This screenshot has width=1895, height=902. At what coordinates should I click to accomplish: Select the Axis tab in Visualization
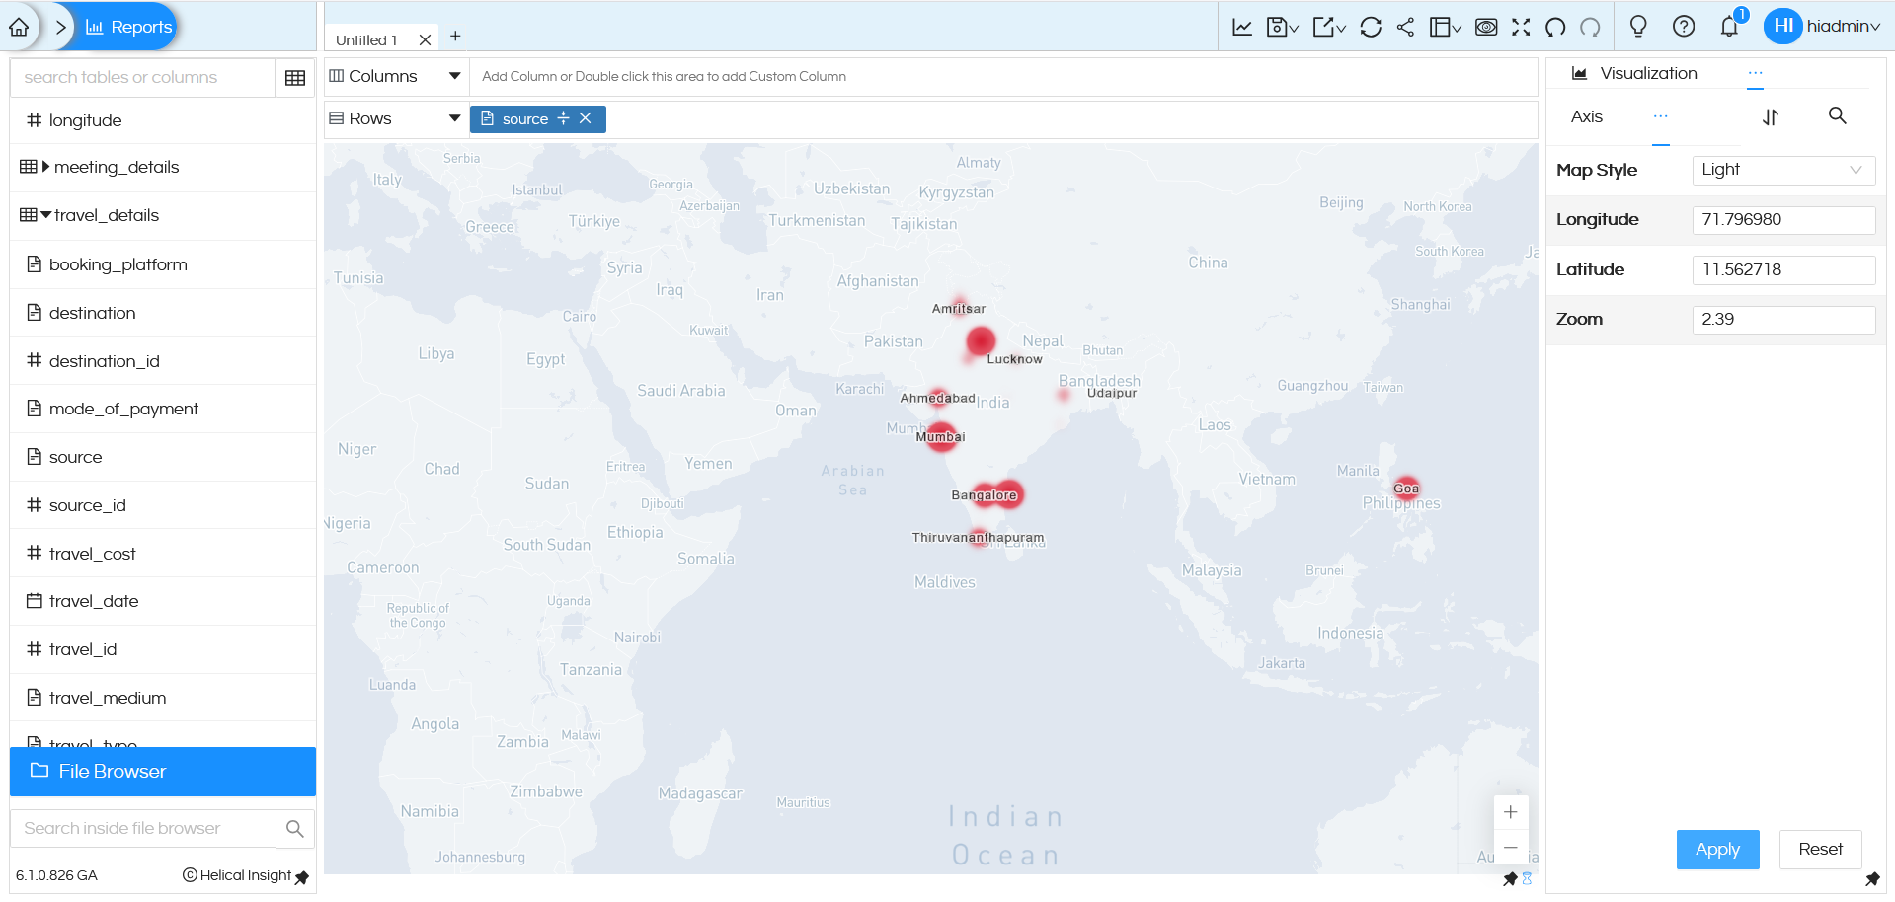click(1585, 116)
